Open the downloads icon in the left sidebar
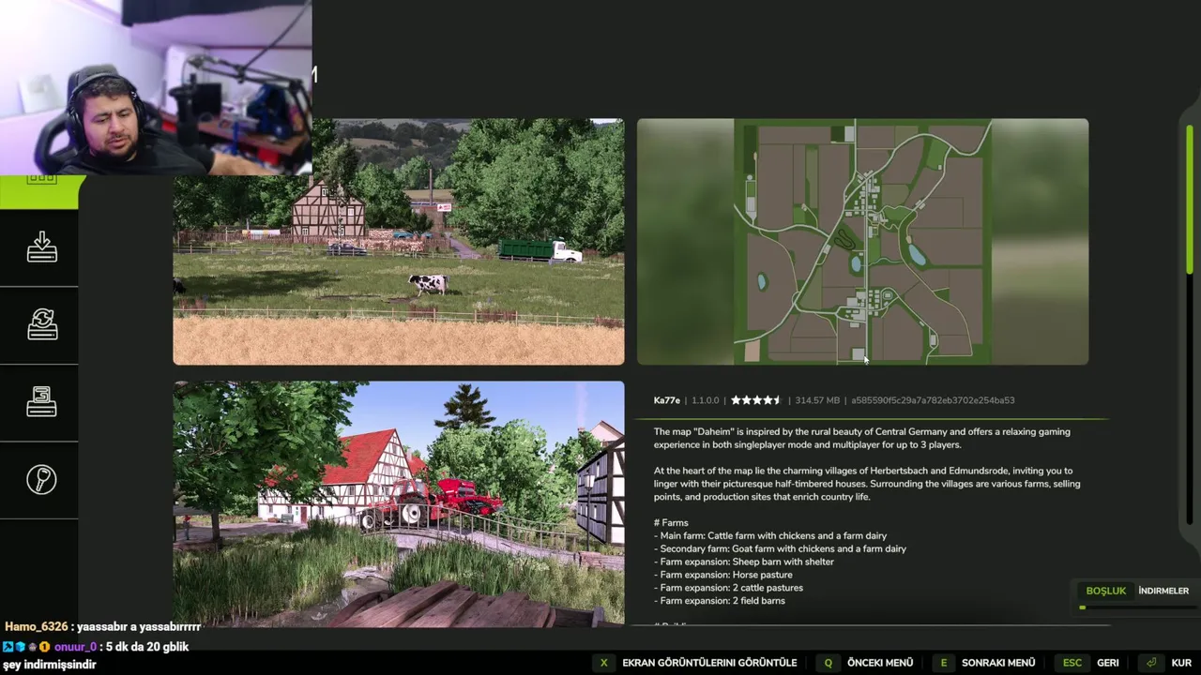Image resolution: width=1201 pixels, height=675 pixels. click(41, 247)
